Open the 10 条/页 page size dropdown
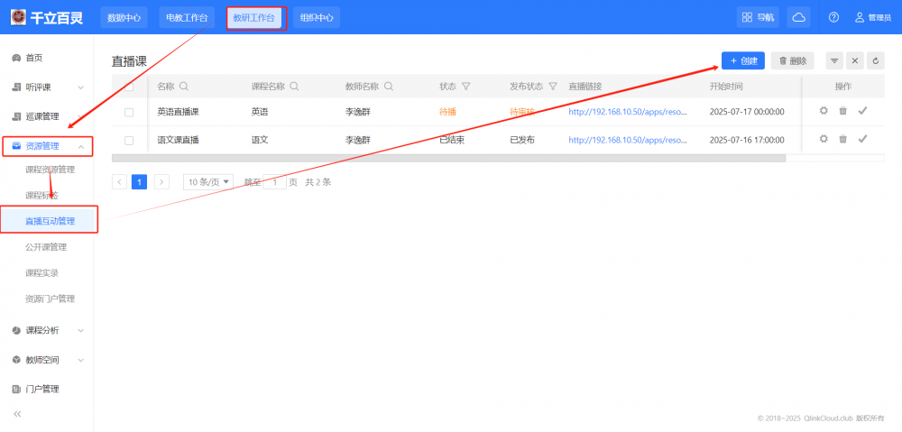Screen dimensions: 902x432 pyautogui.click(x=207, y=181)
